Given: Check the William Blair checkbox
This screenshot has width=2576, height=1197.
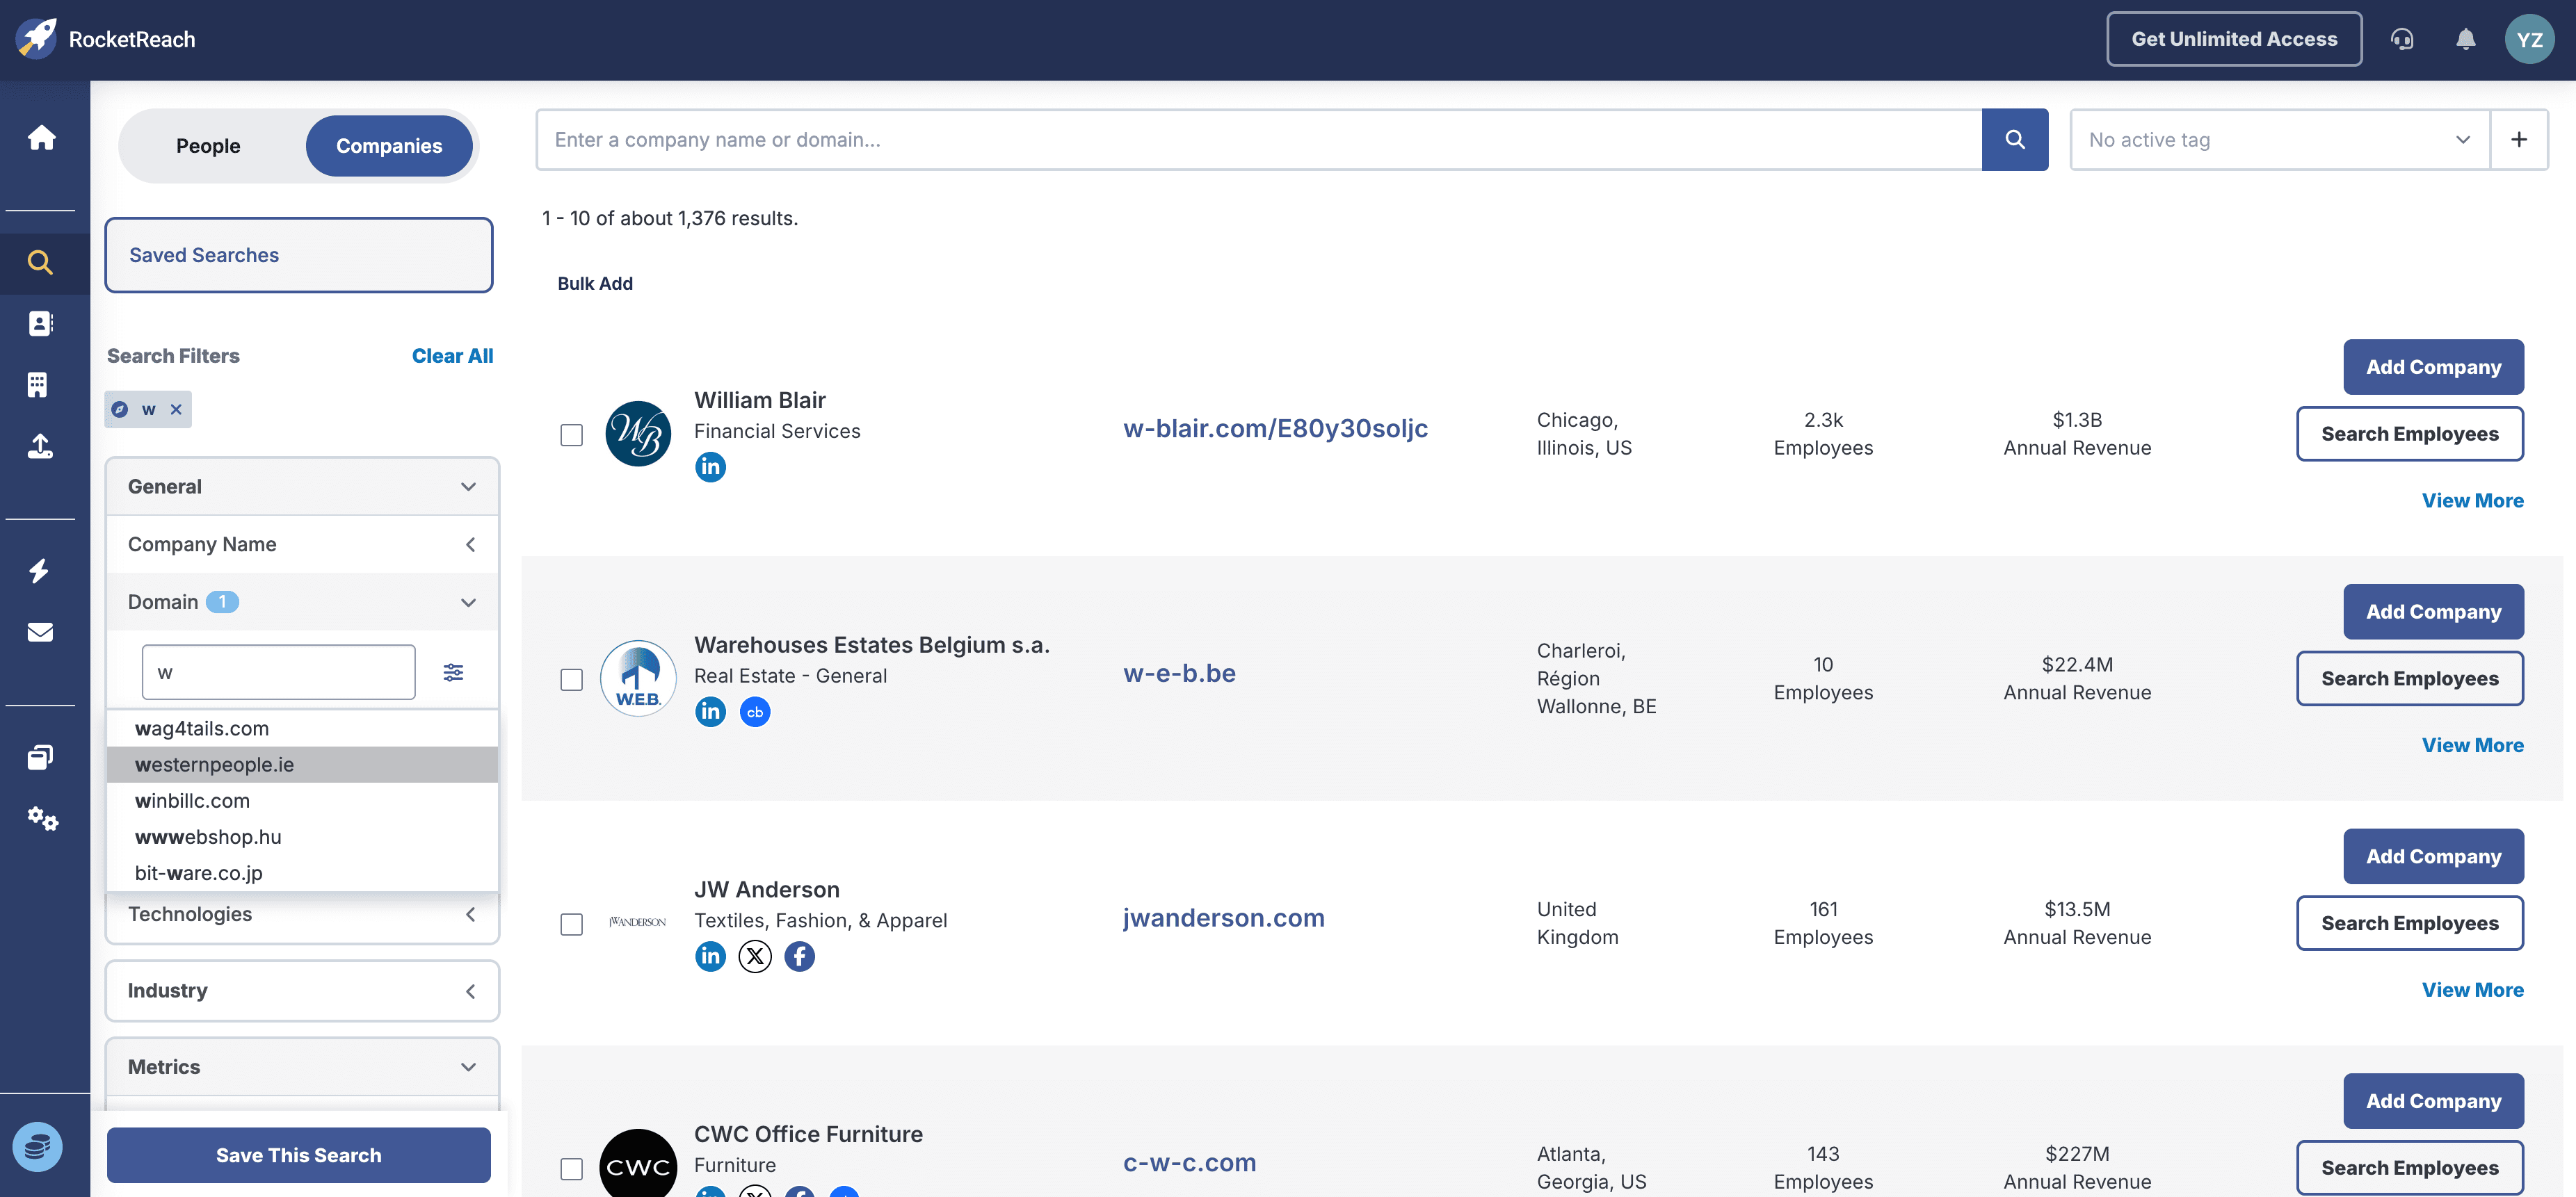Looking at the screenshot, I should (571, 434).
